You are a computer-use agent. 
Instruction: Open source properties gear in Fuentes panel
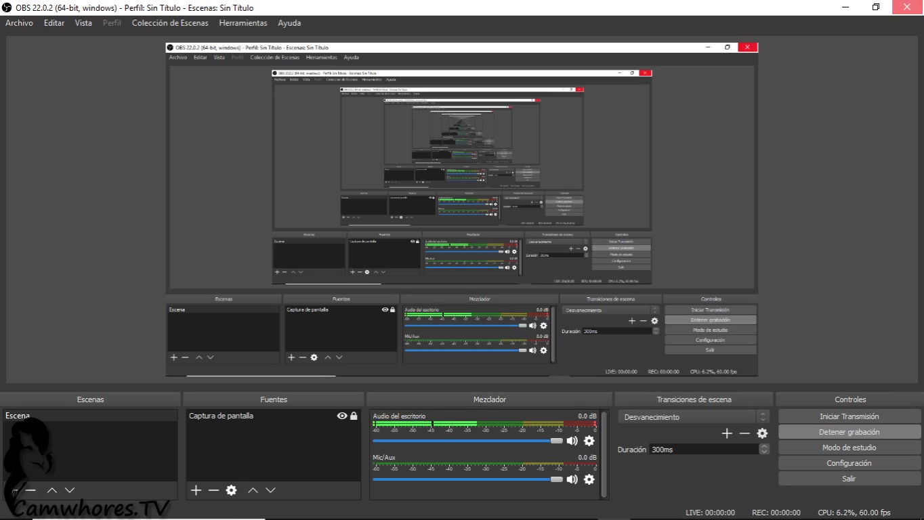point(231,490)
